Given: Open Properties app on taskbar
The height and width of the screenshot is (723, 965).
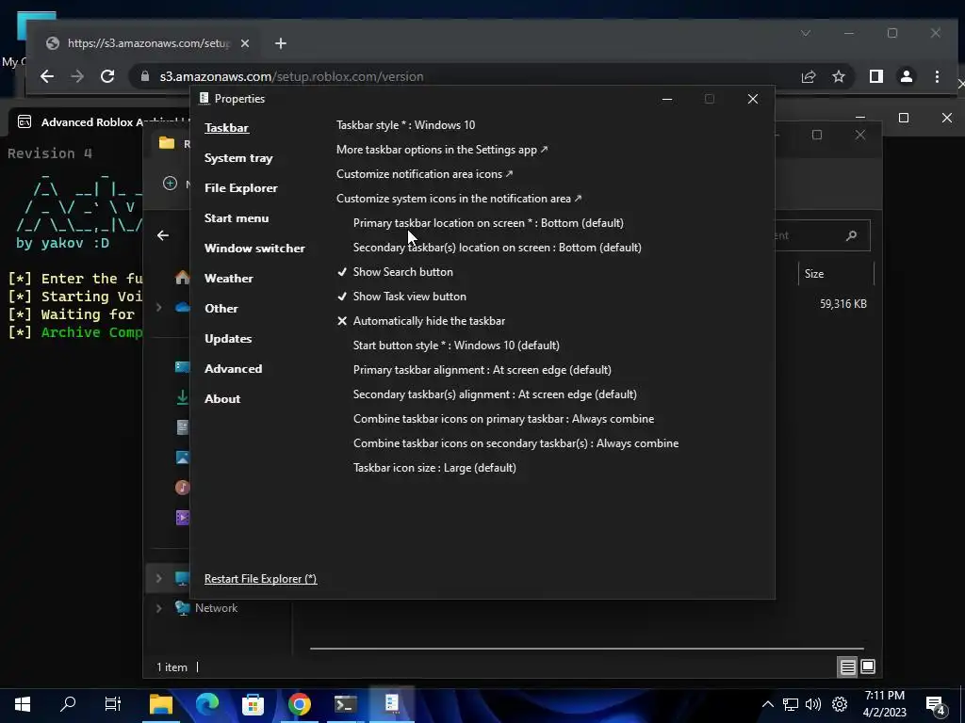Looking at the screenshot, I should (391, 704).
